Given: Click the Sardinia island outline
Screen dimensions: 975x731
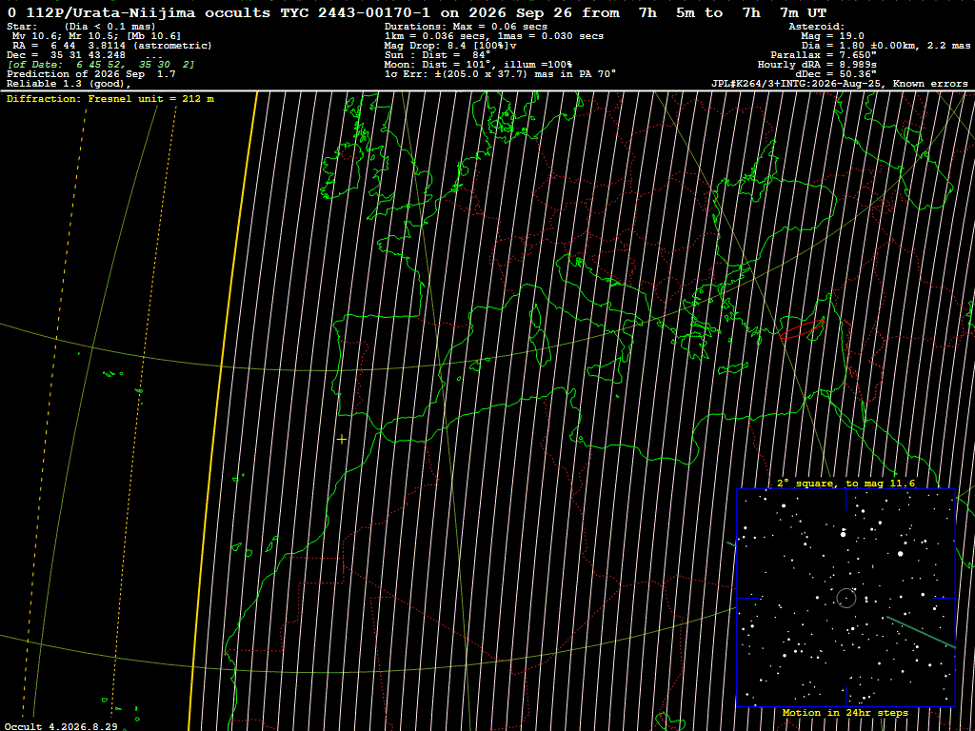Looking at the screenshot, I should (542, 347).
